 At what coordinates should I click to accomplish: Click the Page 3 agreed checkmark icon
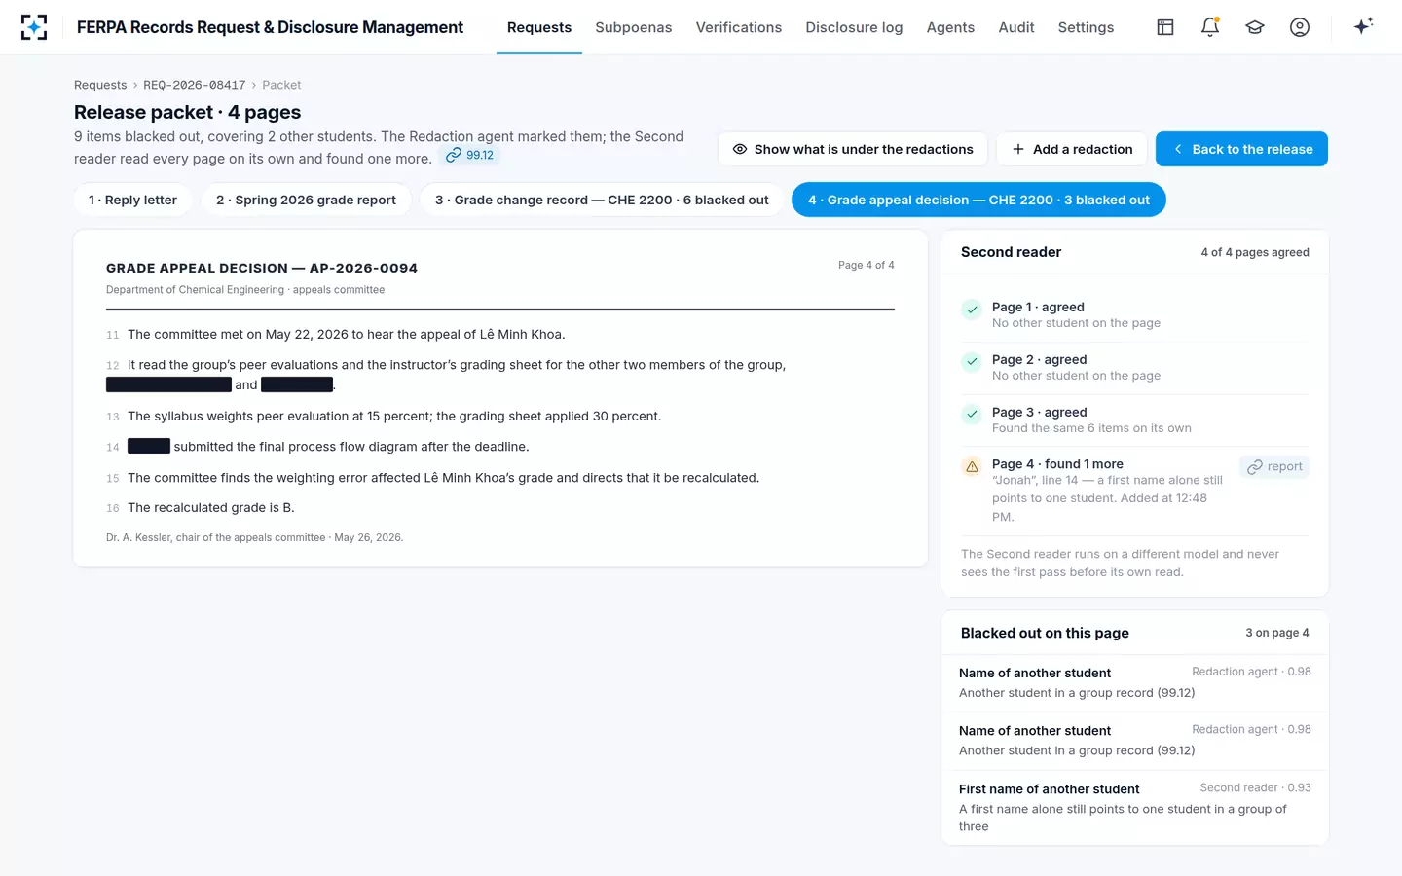(x=972, y=415)
